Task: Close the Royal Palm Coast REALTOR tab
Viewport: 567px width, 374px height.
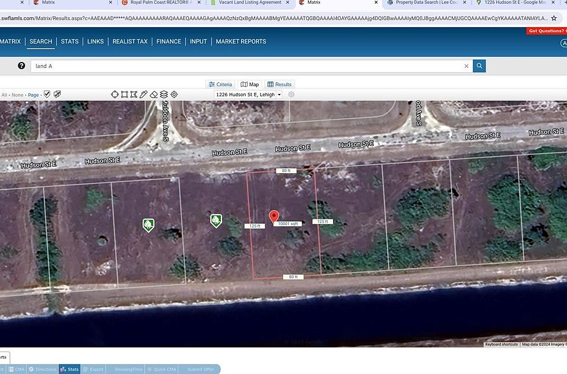Action: [x=199, y=2]
